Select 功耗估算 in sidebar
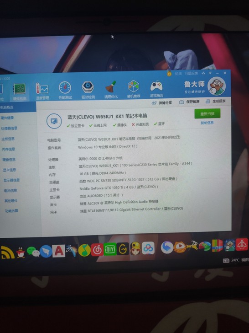 12,211
